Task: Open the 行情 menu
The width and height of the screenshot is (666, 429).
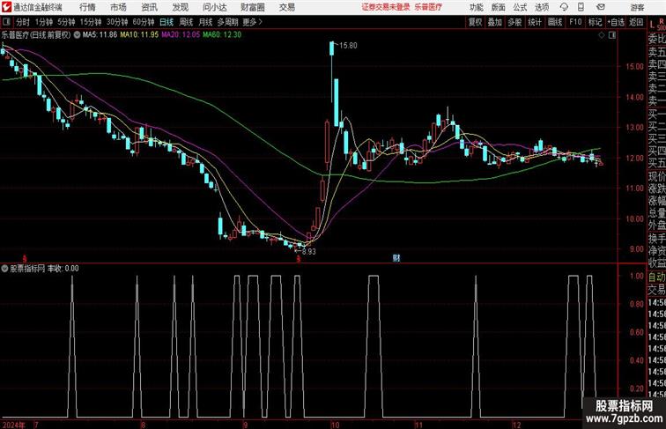Action: 87,7
